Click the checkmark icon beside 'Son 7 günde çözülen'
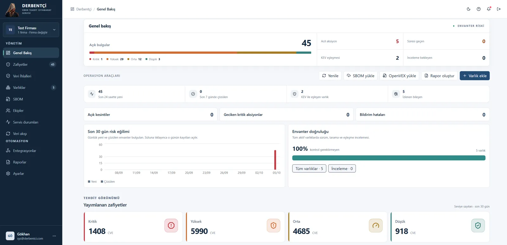Screen dimensions: 507x245 click(193, 94)
